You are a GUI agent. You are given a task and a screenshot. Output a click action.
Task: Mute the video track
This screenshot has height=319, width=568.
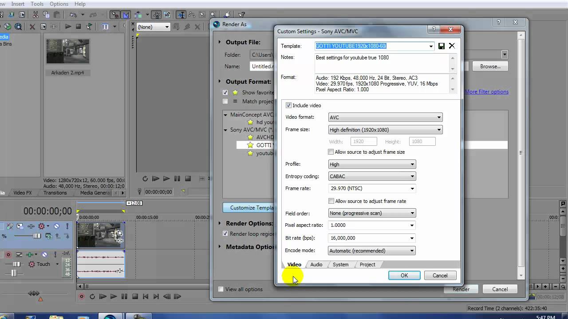[x=56, y=226]
